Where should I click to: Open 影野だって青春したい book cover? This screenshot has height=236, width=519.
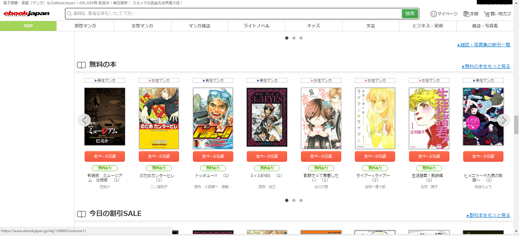(x=321, y=119)
